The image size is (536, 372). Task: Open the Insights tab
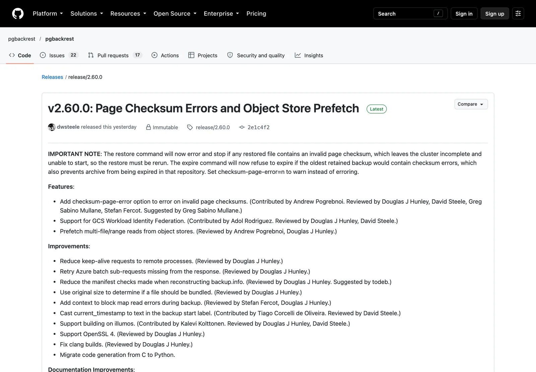pyautogui.click(x=309, y=56)
